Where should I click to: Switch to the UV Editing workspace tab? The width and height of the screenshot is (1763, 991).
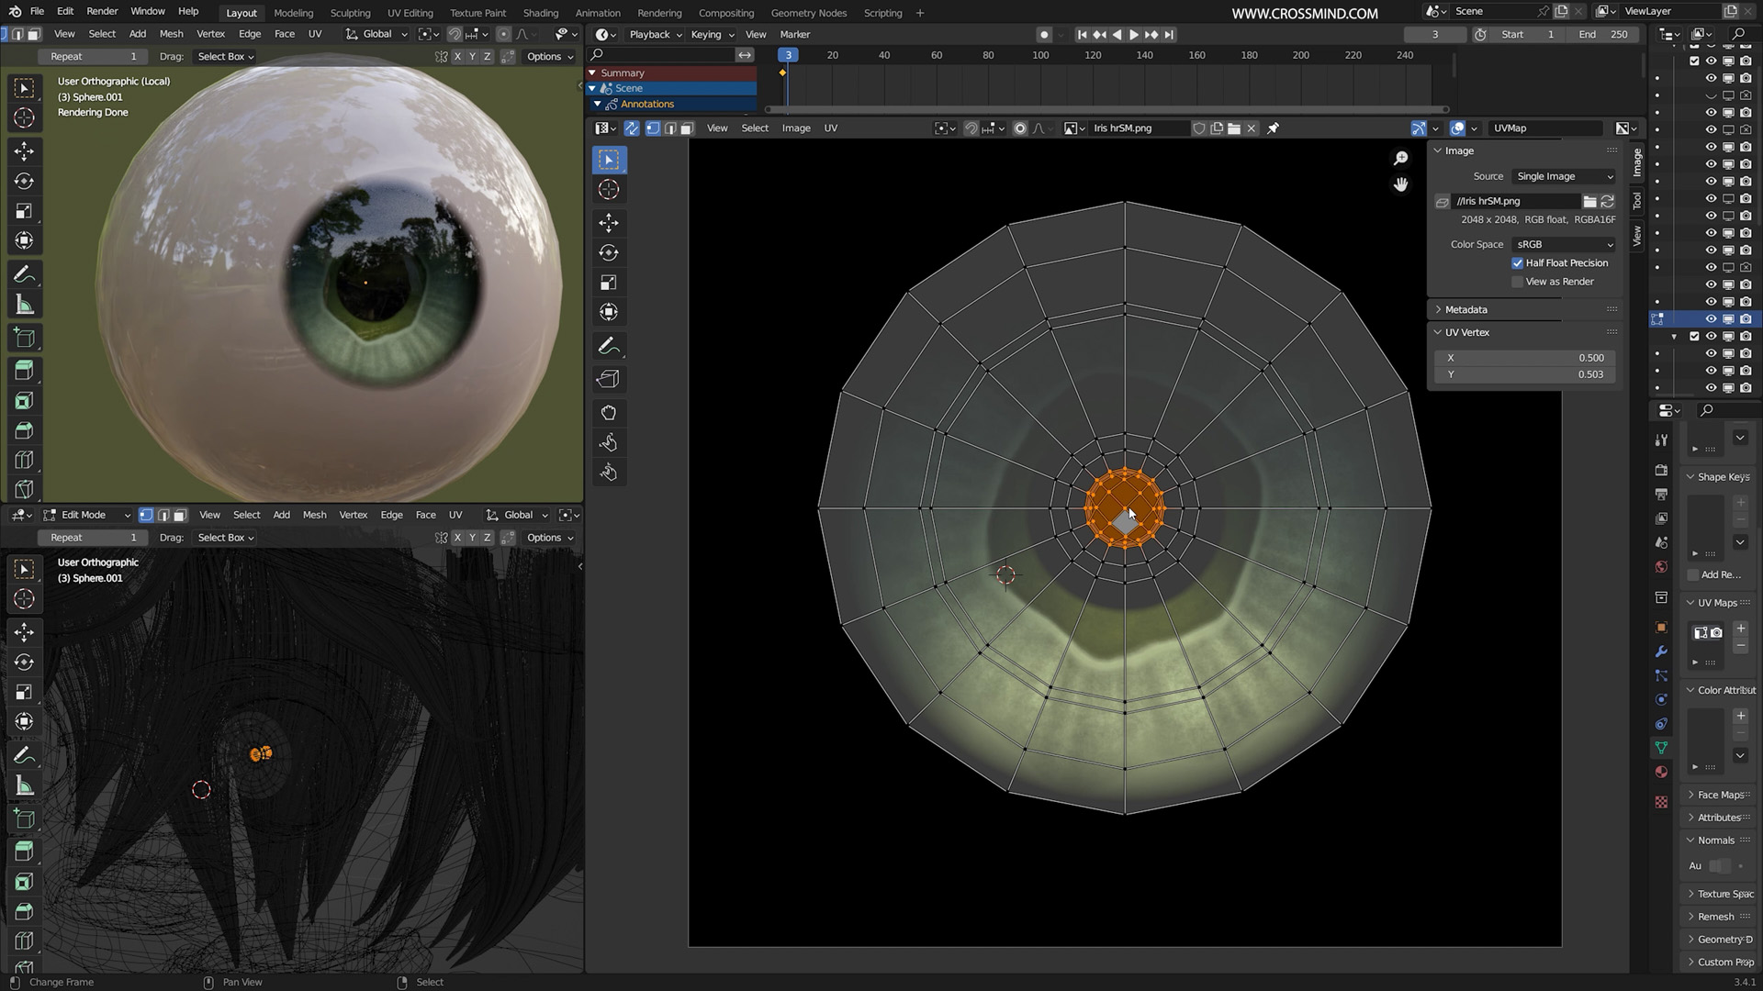coord(410,13)
